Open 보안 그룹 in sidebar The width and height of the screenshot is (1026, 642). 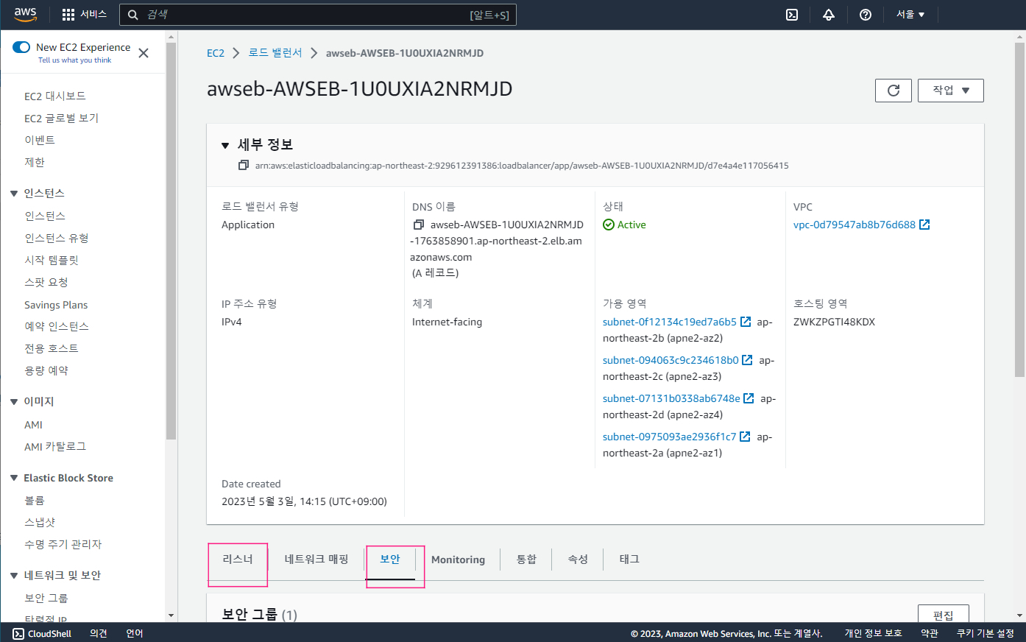46,598
